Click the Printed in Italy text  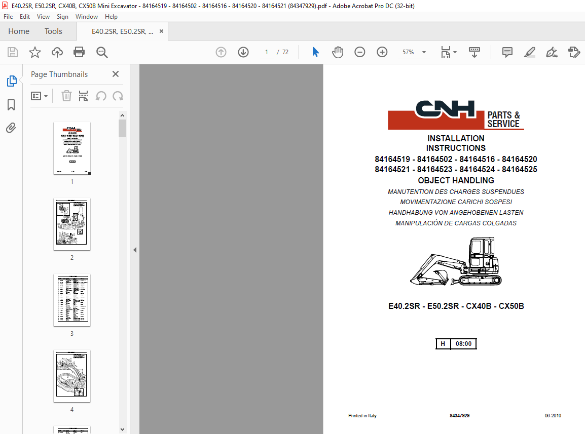(362, 416)
